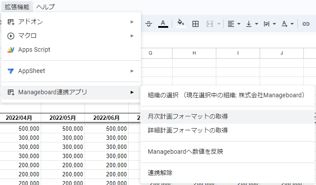316x185 pixels.
Task: Expand the text rotation dropdown arrow
Action: click(x=292, y=24)
